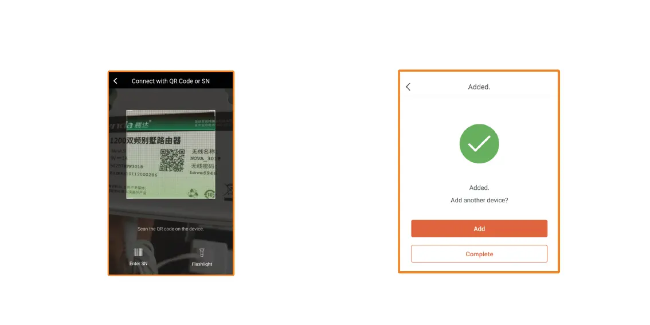The width and height of the screenshot is (650, 325).
Task: Click the back chevron on the Added screen
Action: pos(408,87)
